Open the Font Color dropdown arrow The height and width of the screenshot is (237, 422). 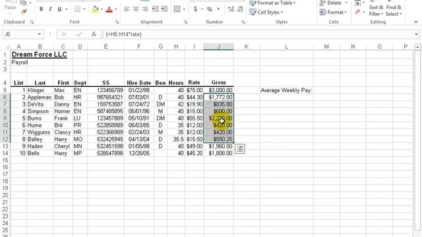116,9
